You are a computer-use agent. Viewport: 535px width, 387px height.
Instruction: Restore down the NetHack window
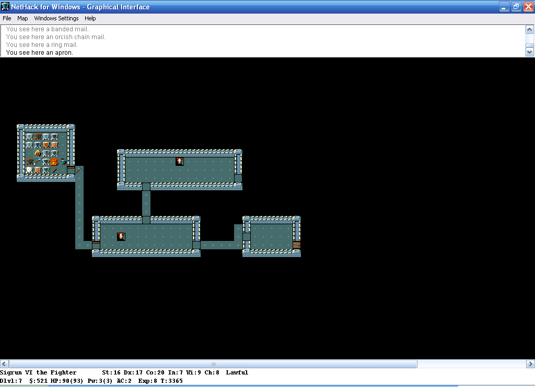(516, 6)
